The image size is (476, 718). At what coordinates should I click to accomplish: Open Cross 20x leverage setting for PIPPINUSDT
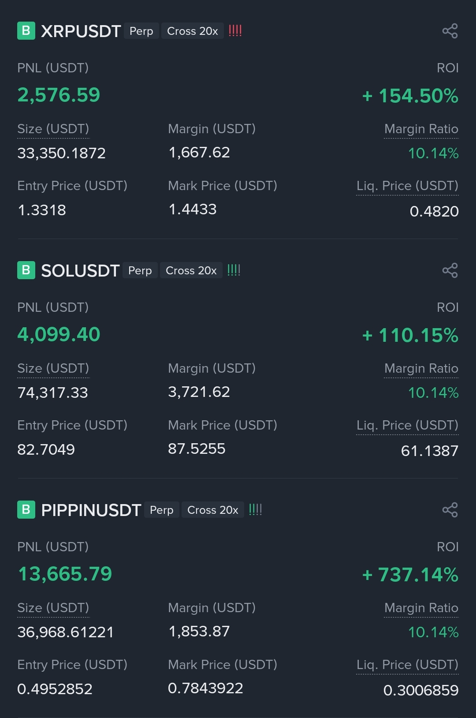(213, 510)
